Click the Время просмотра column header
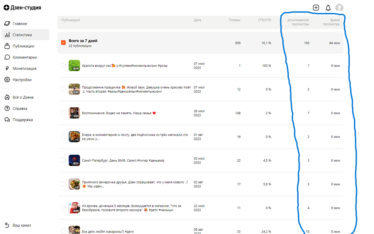Image resolution: width=374 pixels, height=234 pixels. [x=331, y=22]
